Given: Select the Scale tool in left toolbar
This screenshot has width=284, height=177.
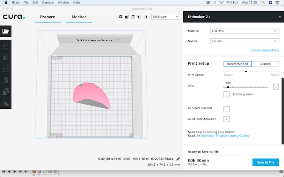Looking at the screenshot, I should [x=5, y=57].
